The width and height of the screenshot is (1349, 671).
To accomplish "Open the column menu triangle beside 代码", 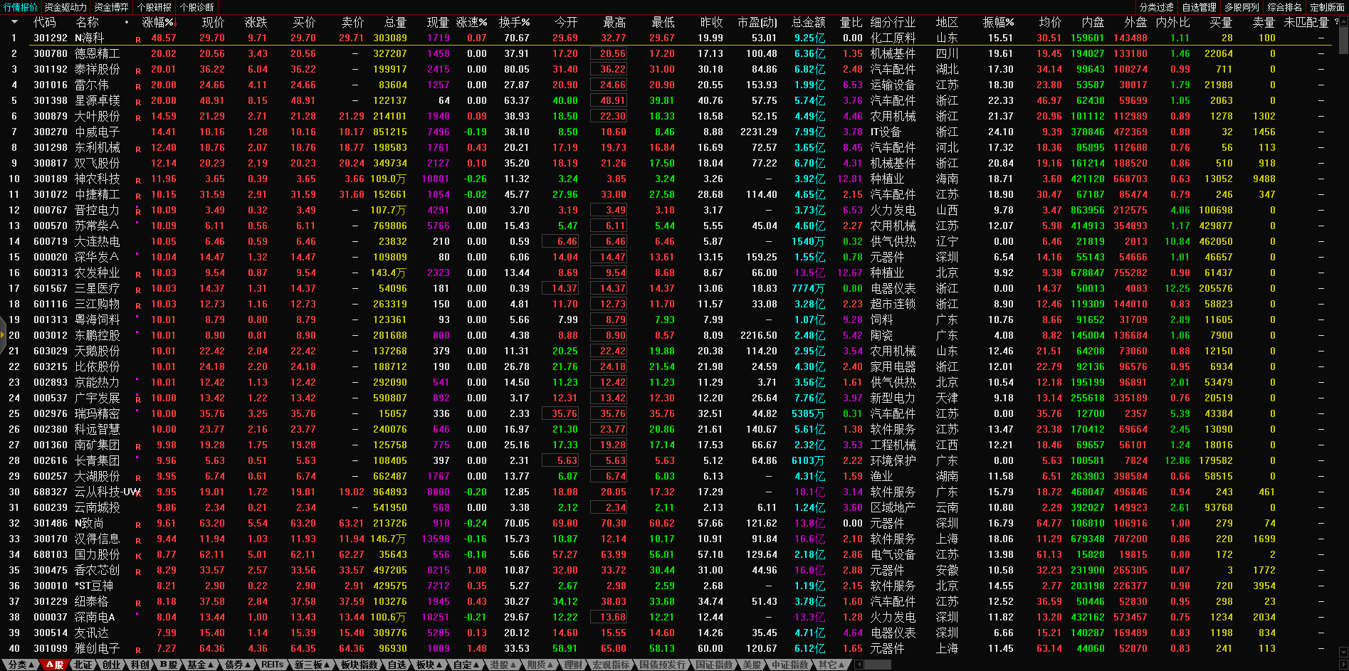I will point(14,22).
